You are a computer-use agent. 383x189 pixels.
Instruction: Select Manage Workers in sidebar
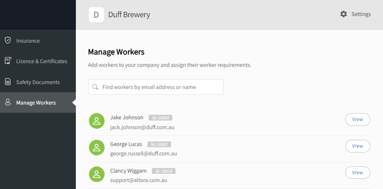[36, 102]
